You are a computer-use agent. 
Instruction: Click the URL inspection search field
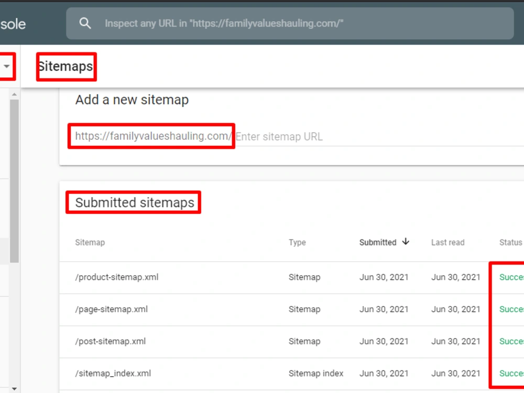point(290,24)
